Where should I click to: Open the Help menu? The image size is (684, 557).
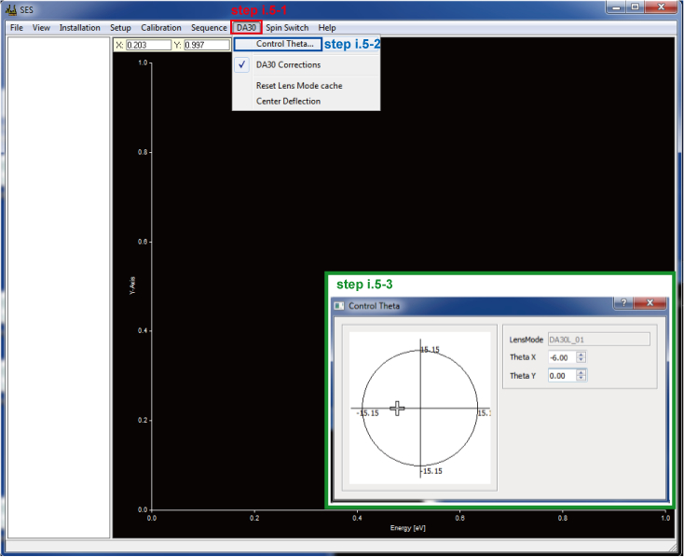(x=326, y=28)
